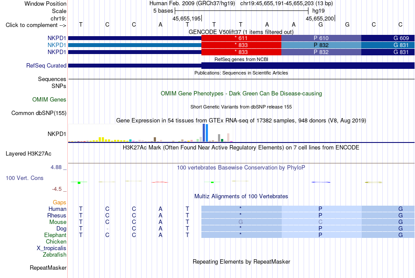
Task: Click the orange Gaps label
Action: 59,203
